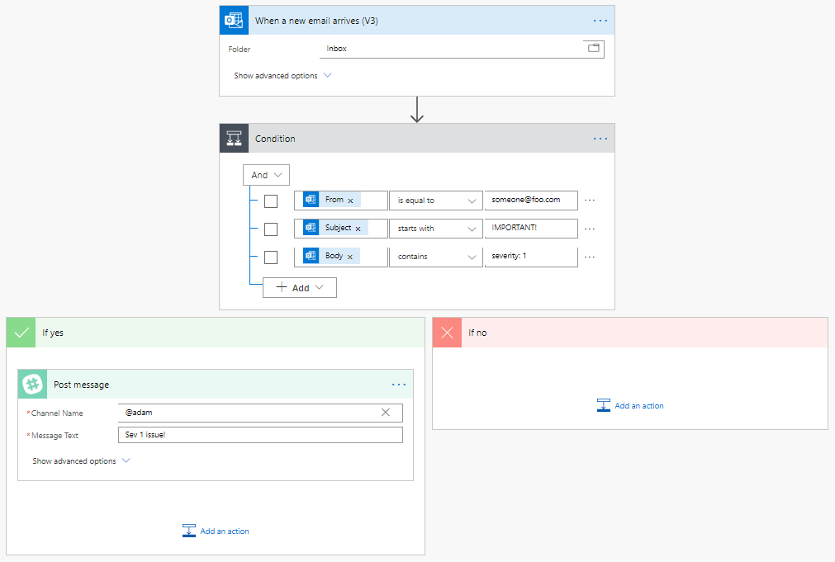Check the Subject condition row checkbox
Screen dimensions: 835x562
click(271, 229)
